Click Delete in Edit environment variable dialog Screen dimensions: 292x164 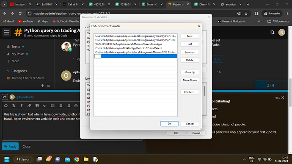[x=190, y=60]
